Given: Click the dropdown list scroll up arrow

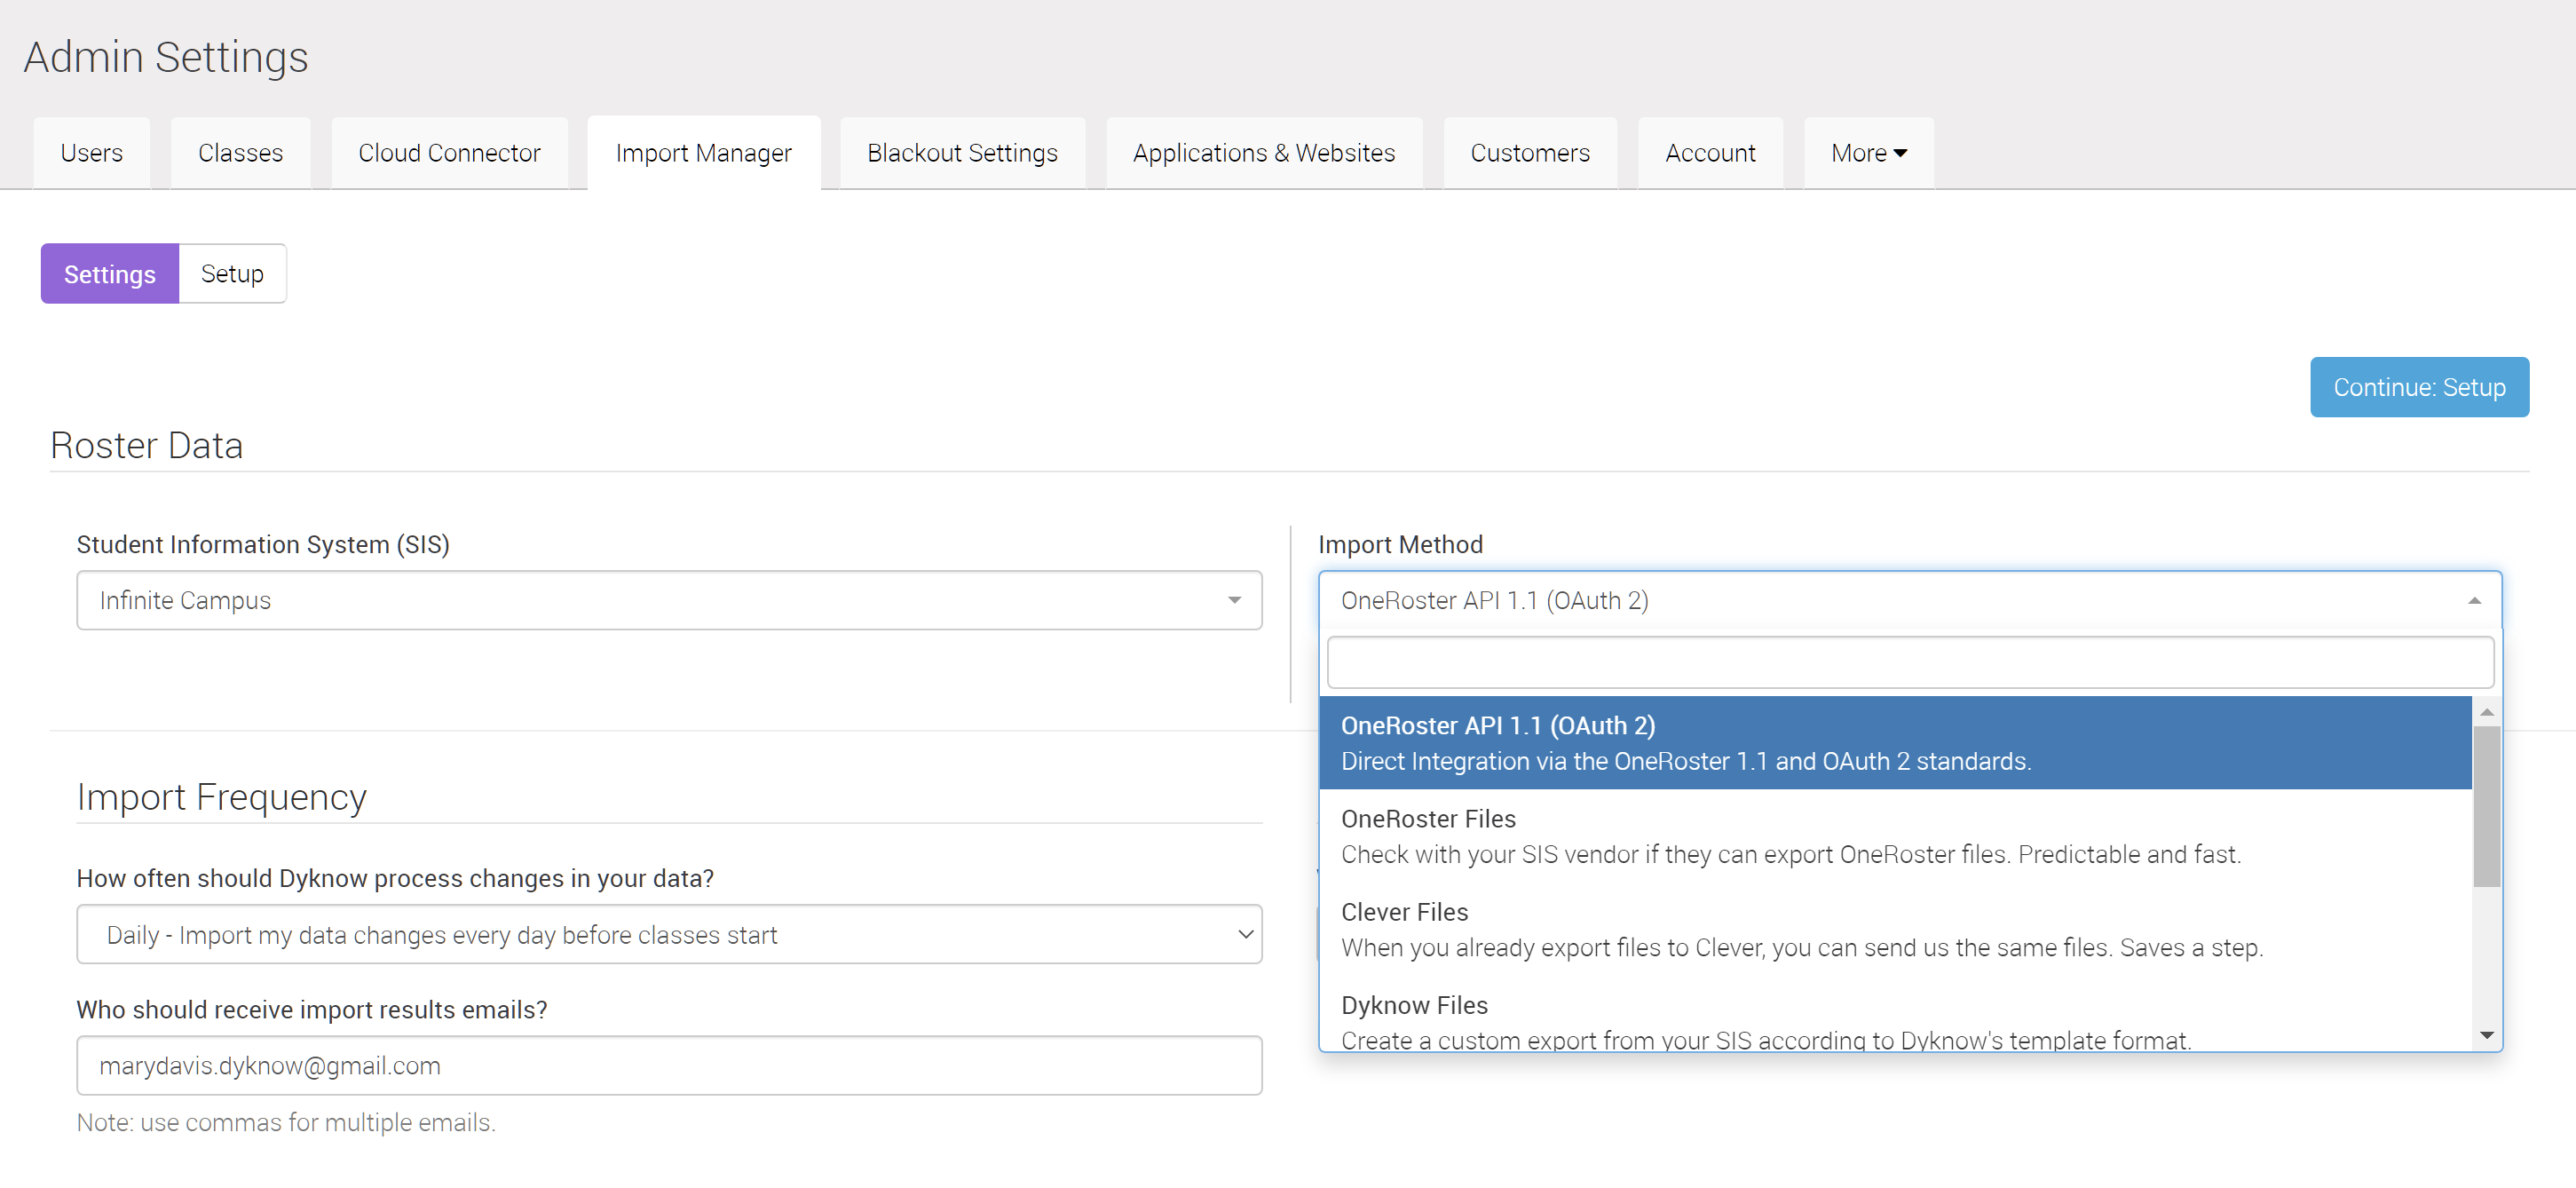Looking at the screenshot, I should point(2487,712).
